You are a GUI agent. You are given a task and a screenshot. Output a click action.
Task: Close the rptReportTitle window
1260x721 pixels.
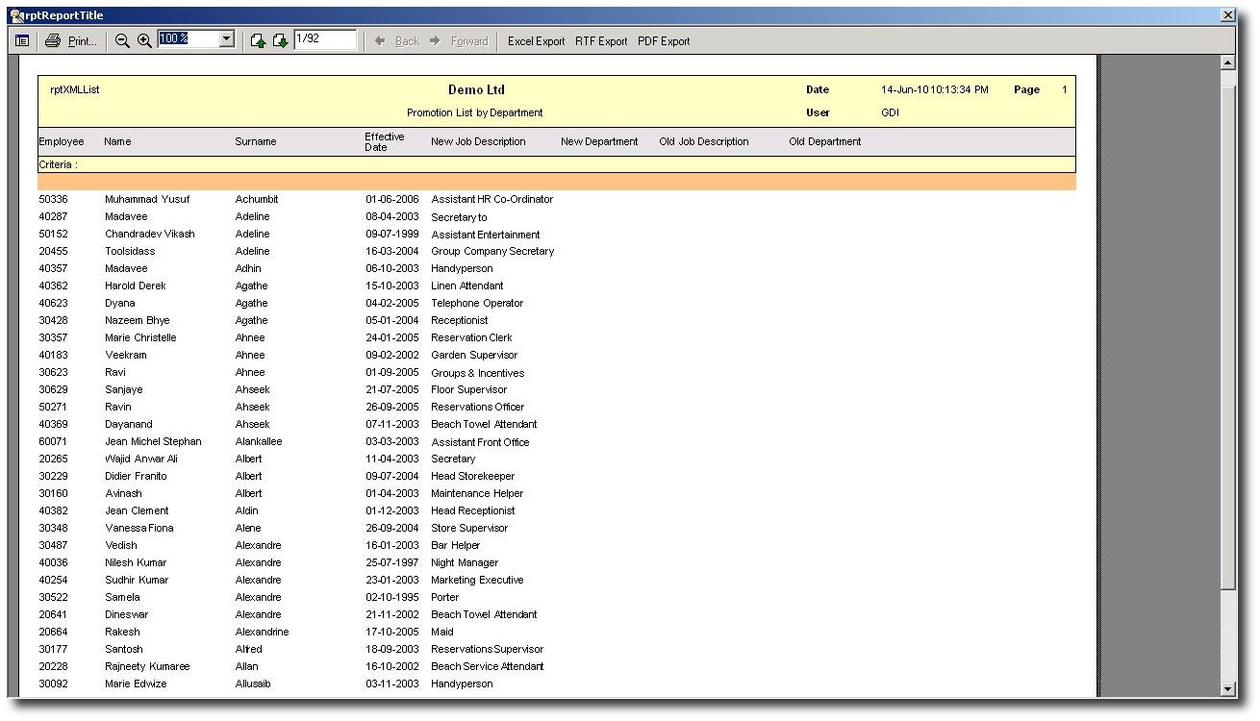click(x=1227, y=15)
